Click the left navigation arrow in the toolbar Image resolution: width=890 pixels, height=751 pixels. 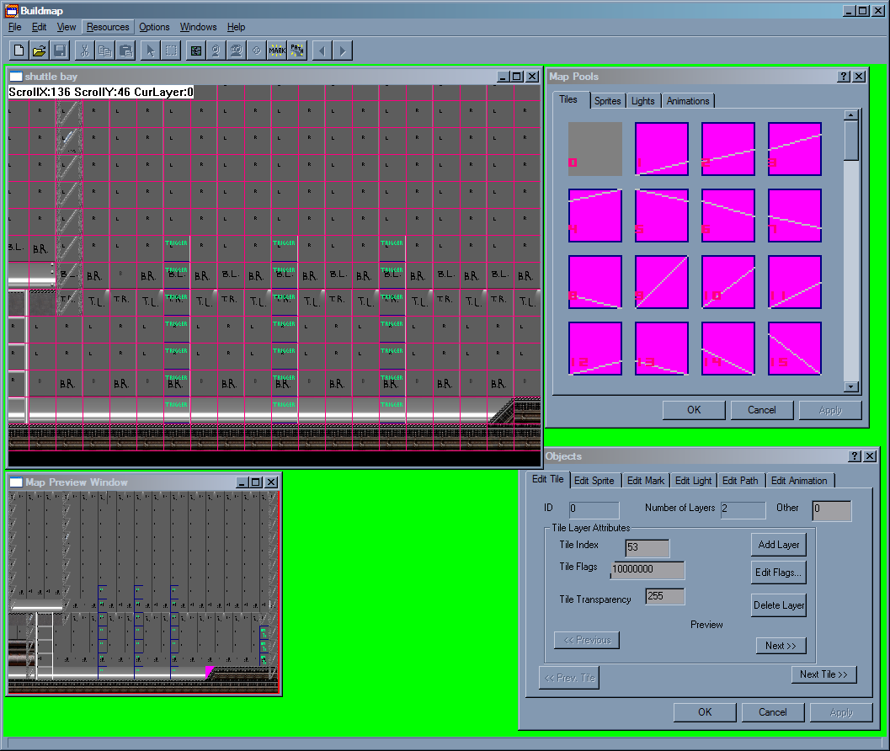pos(322,51)
